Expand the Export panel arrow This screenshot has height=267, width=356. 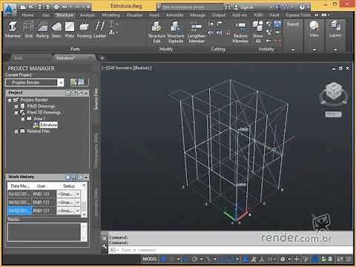coord(293,50)
